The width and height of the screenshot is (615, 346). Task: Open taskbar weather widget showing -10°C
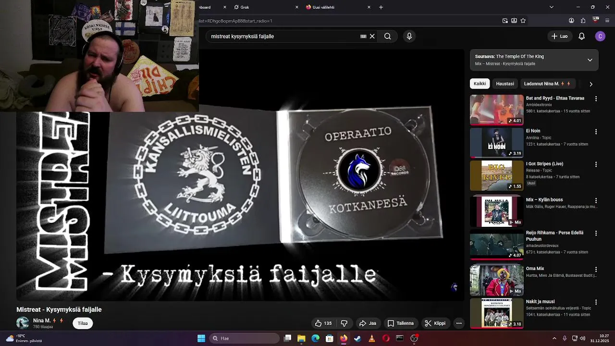[x=23, y=338]
